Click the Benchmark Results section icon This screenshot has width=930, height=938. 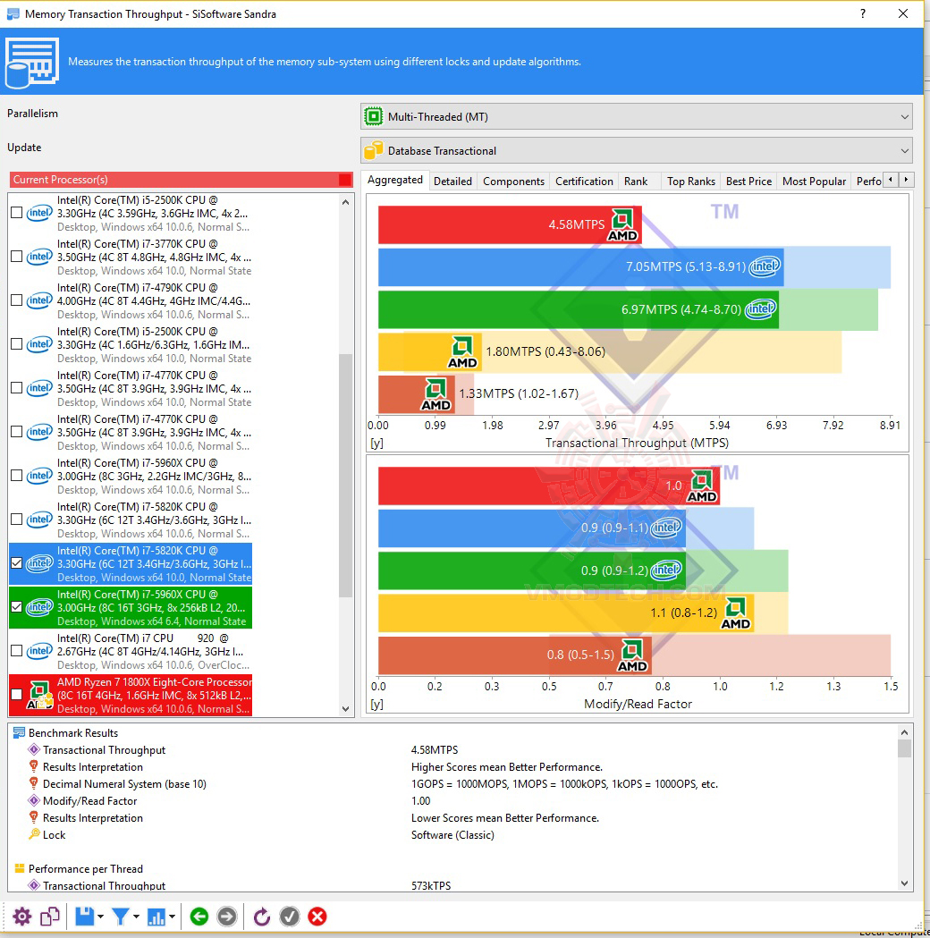[19, 733]
